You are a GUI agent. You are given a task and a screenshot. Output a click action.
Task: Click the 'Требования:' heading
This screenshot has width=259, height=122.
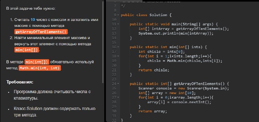(20, 82)
